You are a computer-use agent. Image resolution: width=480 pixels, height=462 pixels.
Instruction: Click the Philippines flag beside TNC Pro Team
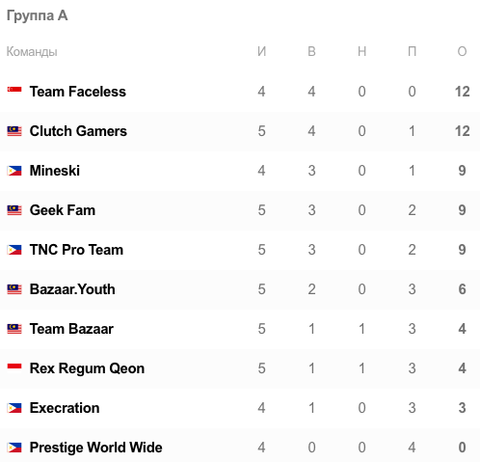click(14, 250)
